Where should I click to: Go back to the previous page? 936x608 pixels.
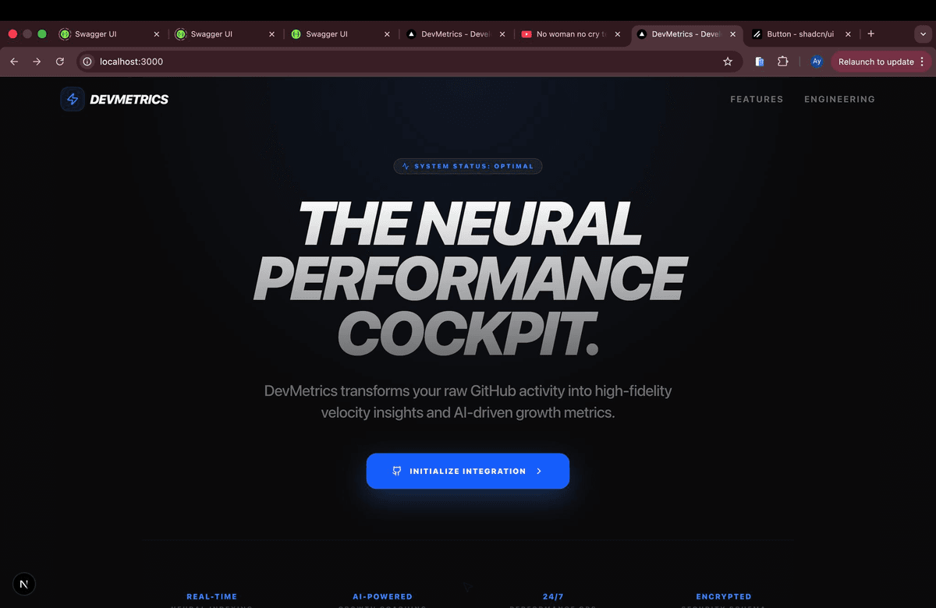pyautogui.click(x=14, y=62)
